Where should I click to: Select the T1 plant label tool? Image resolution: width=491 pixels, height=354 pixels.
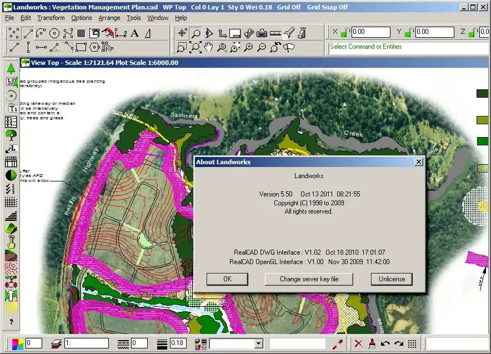point(11,109)
